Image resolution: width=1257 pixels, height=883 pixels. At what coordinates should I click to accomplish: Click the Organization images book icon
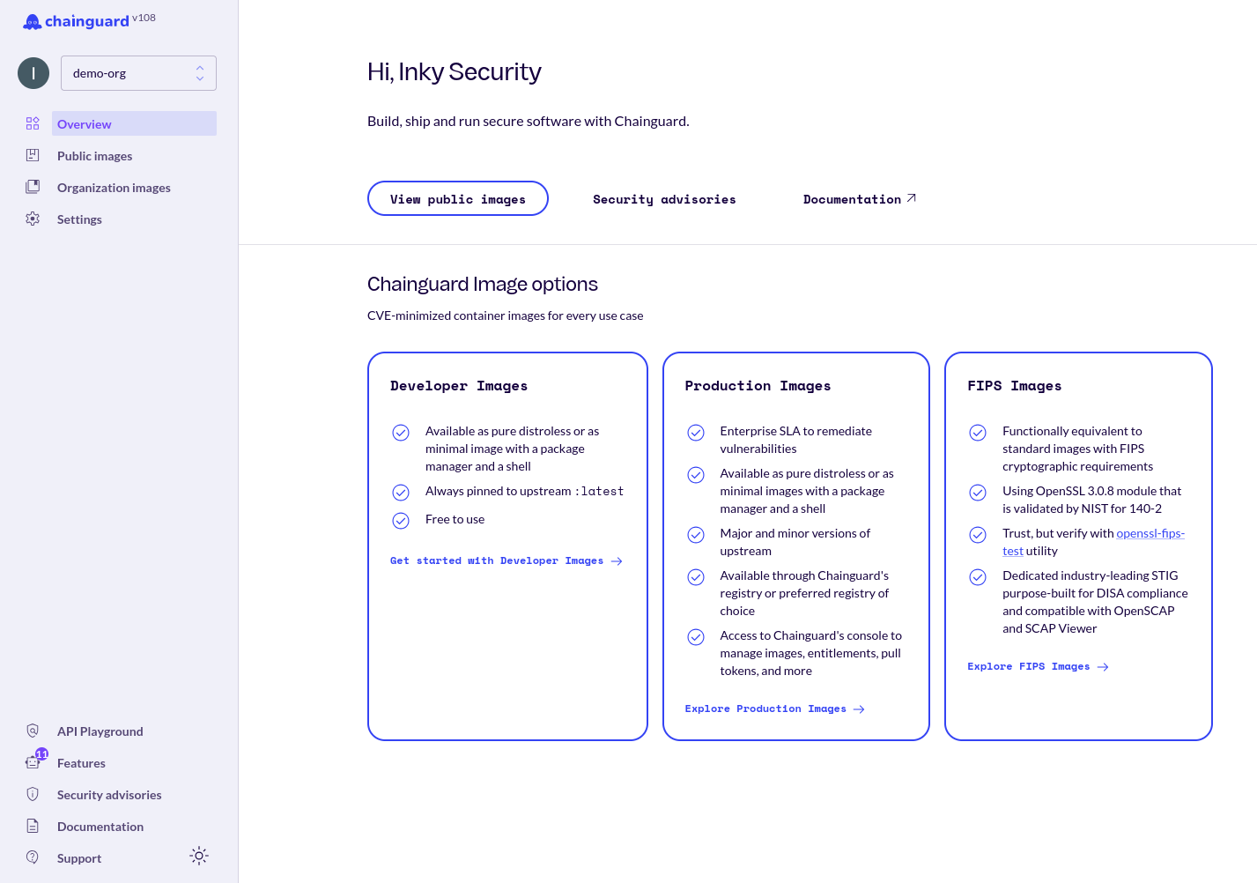pyautogui.click(x=33, y=187)
